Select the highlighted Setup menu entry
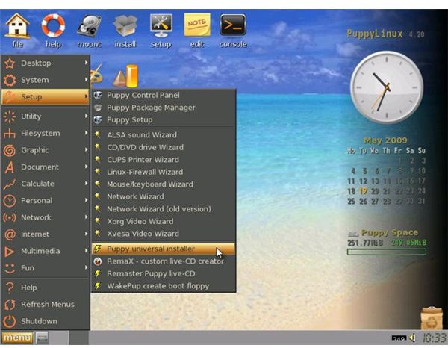448x348 pixels. tap(46, 97)
